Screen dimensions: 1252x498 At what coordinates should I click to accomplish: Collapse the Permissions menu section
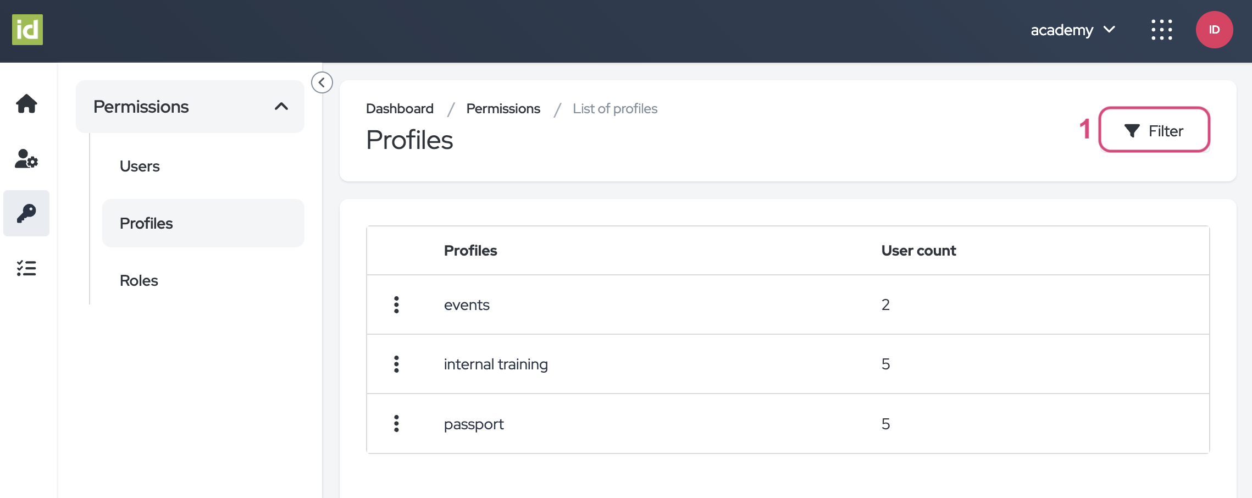(x=281, y=107)
